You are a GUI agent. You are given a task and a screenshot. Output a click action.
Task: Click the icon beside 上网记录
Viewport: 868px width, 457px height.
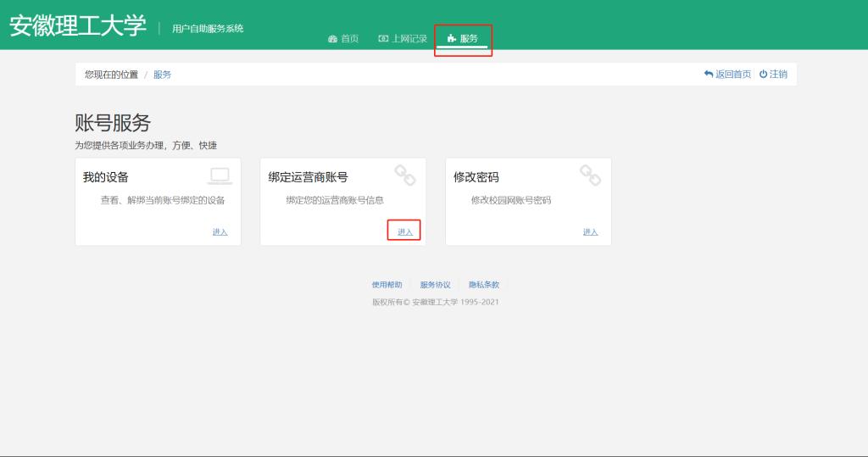(x=383, y=39)
